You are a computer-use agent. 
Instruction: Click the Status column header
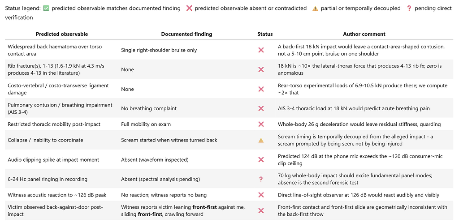pyautogui.click(x=265, y=34)
